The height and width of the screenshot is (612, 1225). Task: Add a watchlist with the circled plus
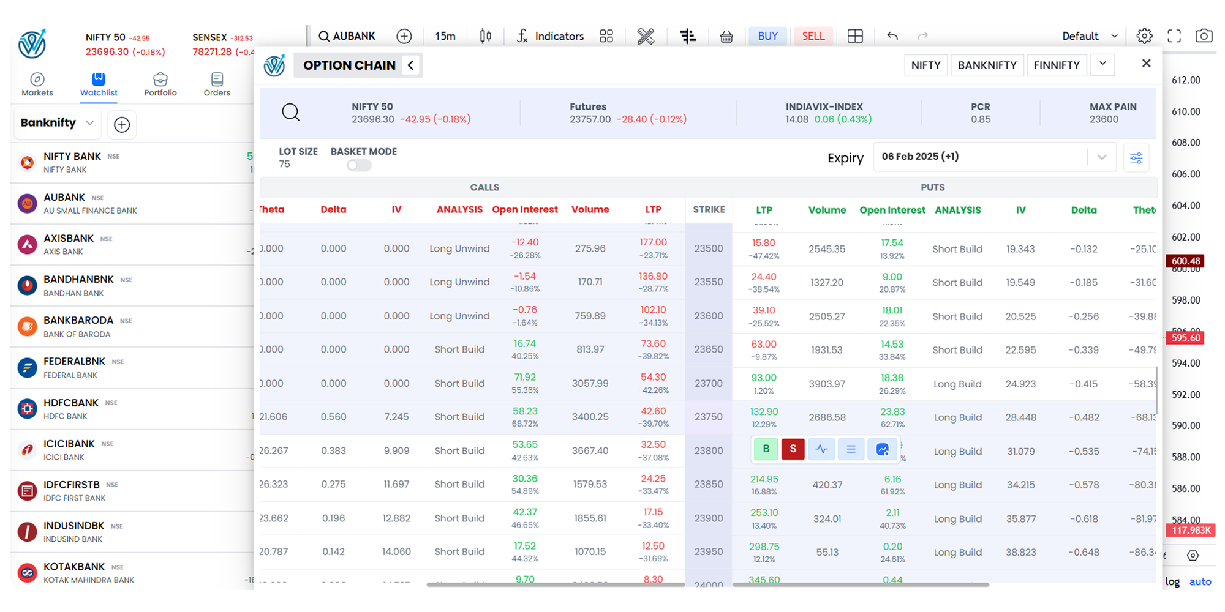pos(122,125)
